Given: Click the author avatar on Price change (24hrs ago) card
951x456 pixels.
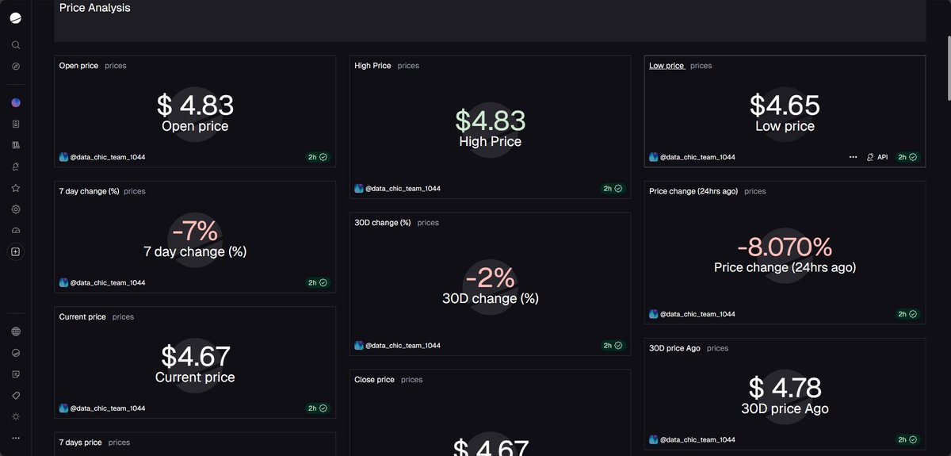Looking at the screenshot, I should tap(654, 314).
